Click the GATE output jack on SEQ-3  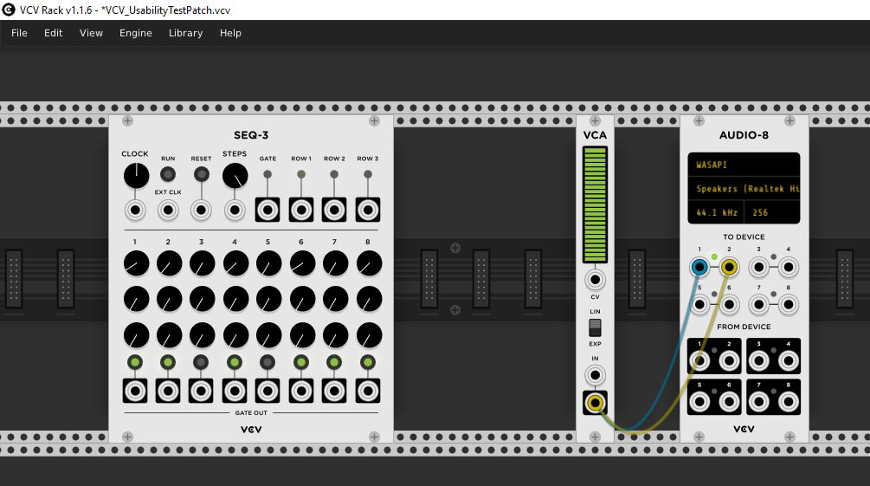coord(267,210)
